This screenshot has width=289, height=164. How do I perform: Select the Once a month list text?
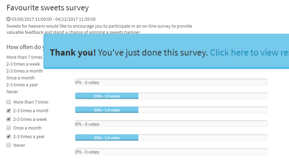pyautogui.click(x=20, y=78)
